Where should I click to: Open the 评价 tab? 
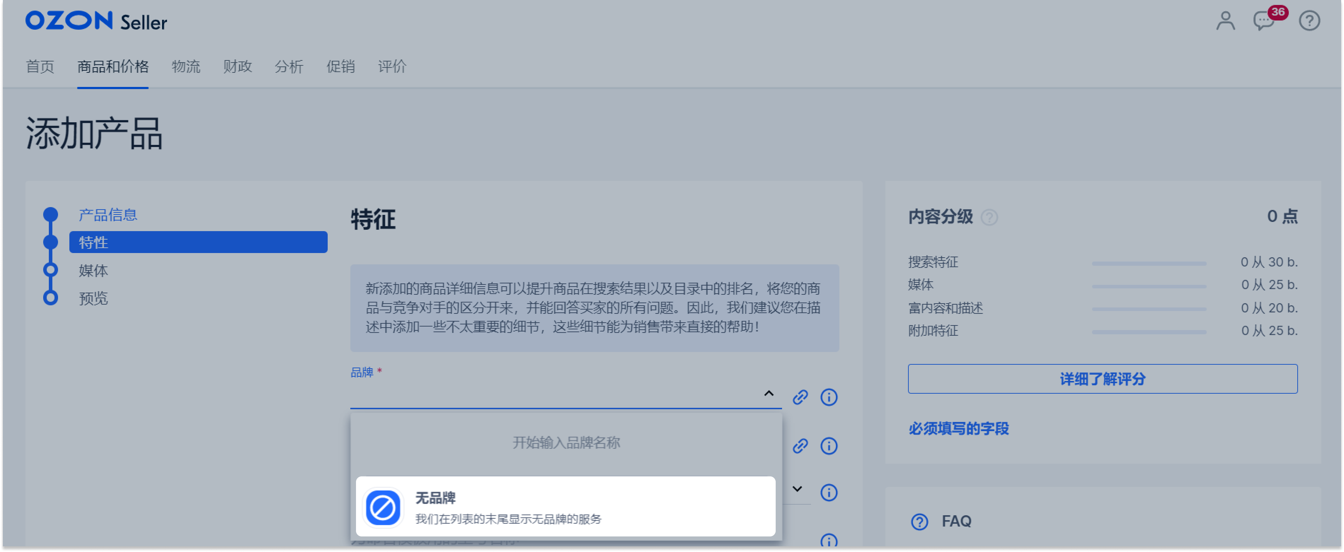click(392, 66)
